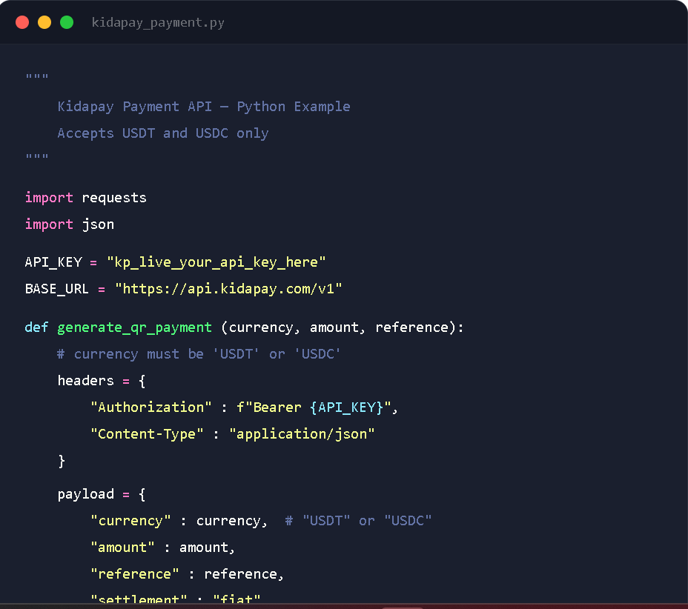Image resolution: width=688 pixels, height=609 pixels.
Task: Click the "reference" key in payload
Action: 135,574
